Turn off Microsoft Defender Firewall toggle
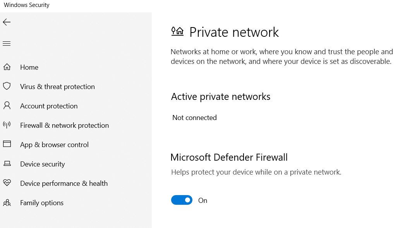The height and width of the screenshot is (228, 405). coord(182,200)
